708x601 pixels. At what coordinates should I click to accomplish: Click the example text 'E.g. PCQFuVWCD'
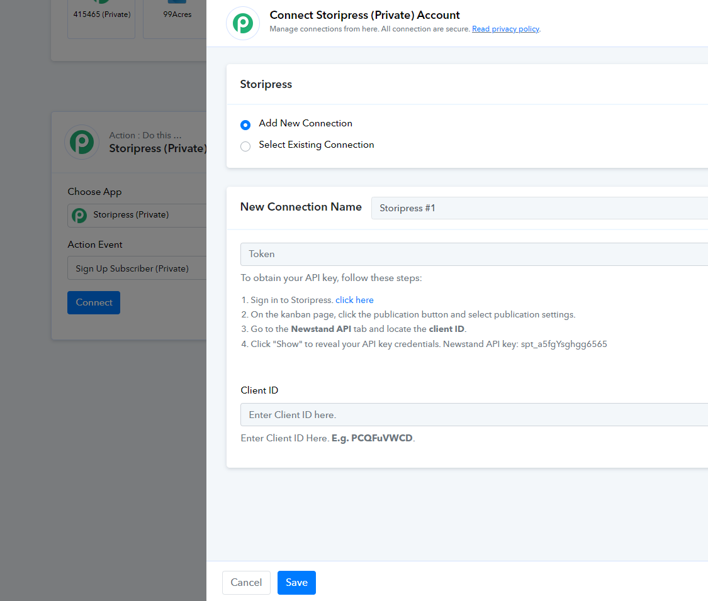(x=372, y=438)
